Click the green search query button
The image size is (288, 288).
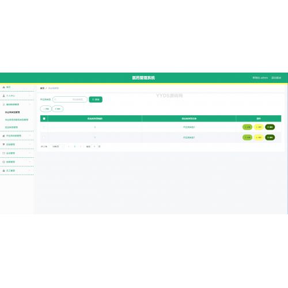[x=96, y=100]
